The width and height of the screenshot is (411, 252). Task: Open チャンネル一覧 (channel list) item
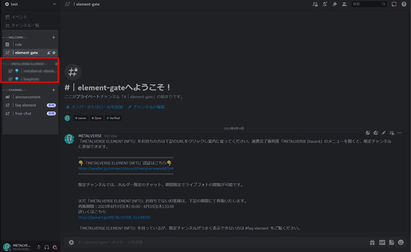tap(25, 25)
